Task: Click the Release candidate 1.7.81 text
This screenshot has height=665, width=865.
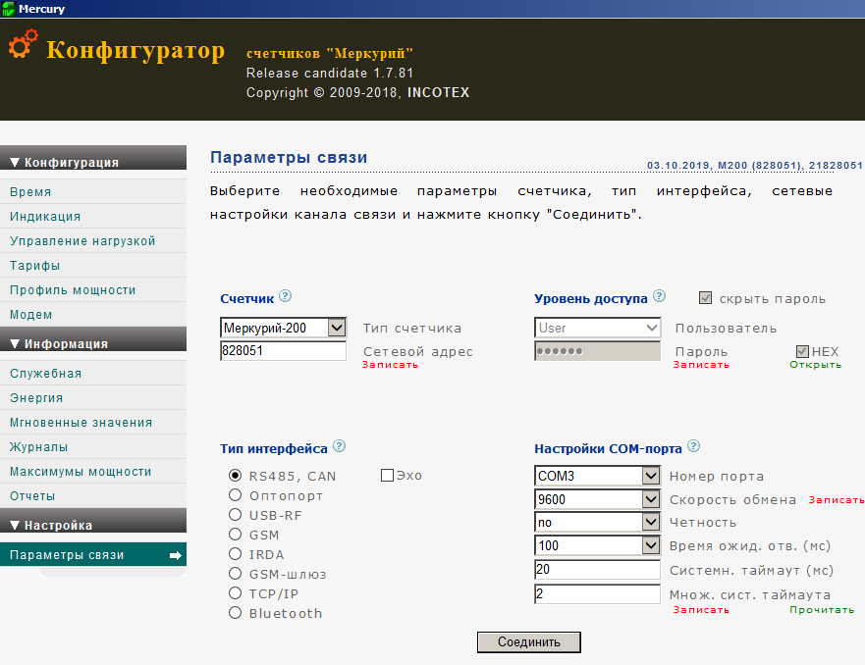Action: tap(330, 74)
